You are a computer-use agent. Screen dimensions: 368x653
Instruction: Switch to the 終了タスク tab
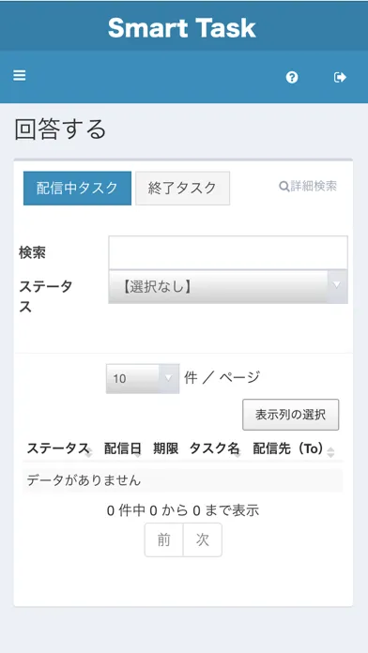pyautogui.click(x=182, y=189)
